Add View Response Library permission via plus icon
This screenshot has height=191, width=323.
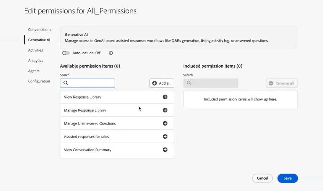(165, 97)
